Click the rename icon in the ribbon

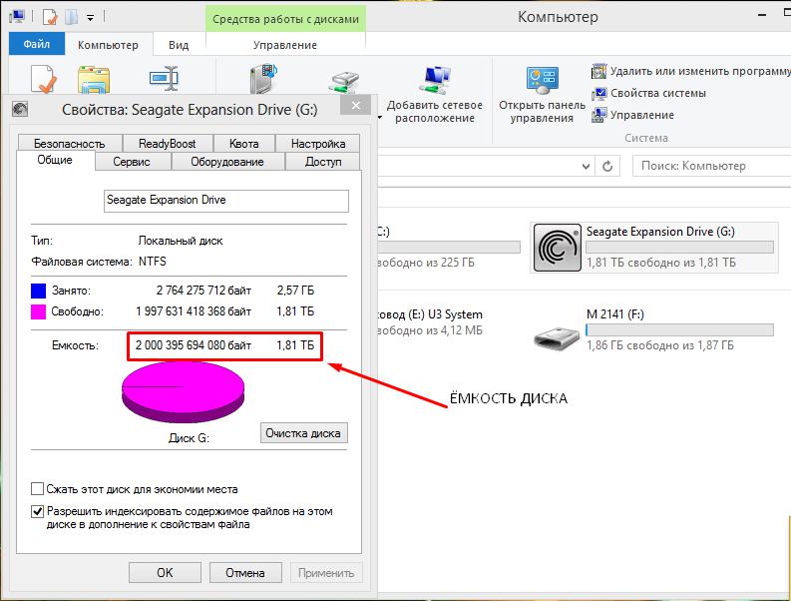point(164,78)
